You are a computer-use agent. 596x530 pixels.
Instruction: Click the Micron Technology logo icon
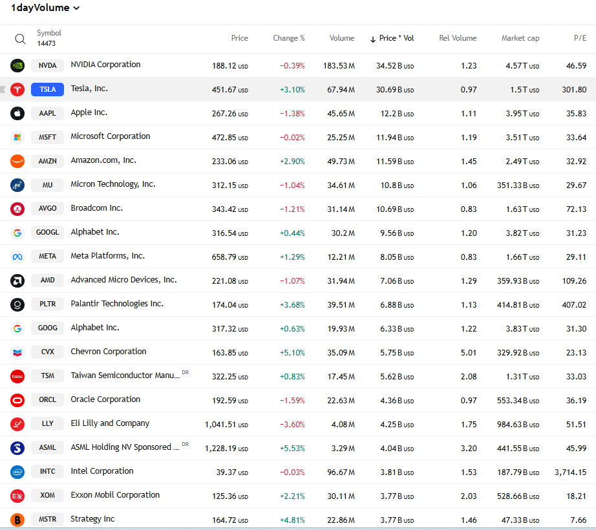17,185
